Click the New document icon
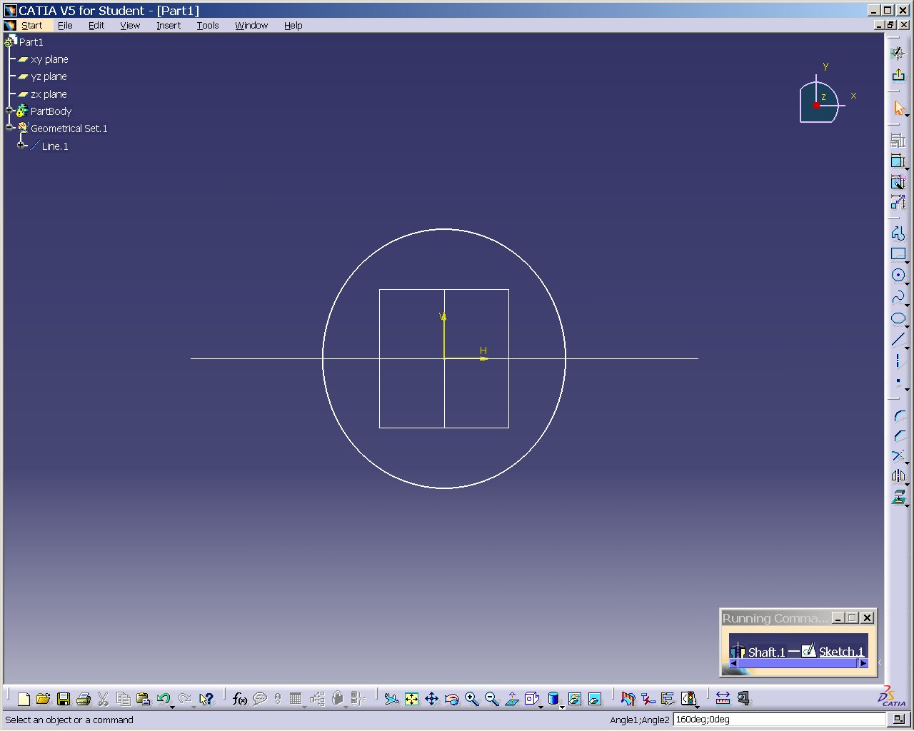The image size is (914, 731). click(24, 699)
